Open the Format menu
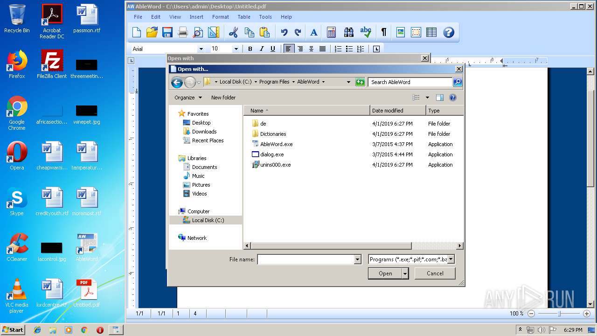This screenshot has height=336, width=597. tap(221, 17)
